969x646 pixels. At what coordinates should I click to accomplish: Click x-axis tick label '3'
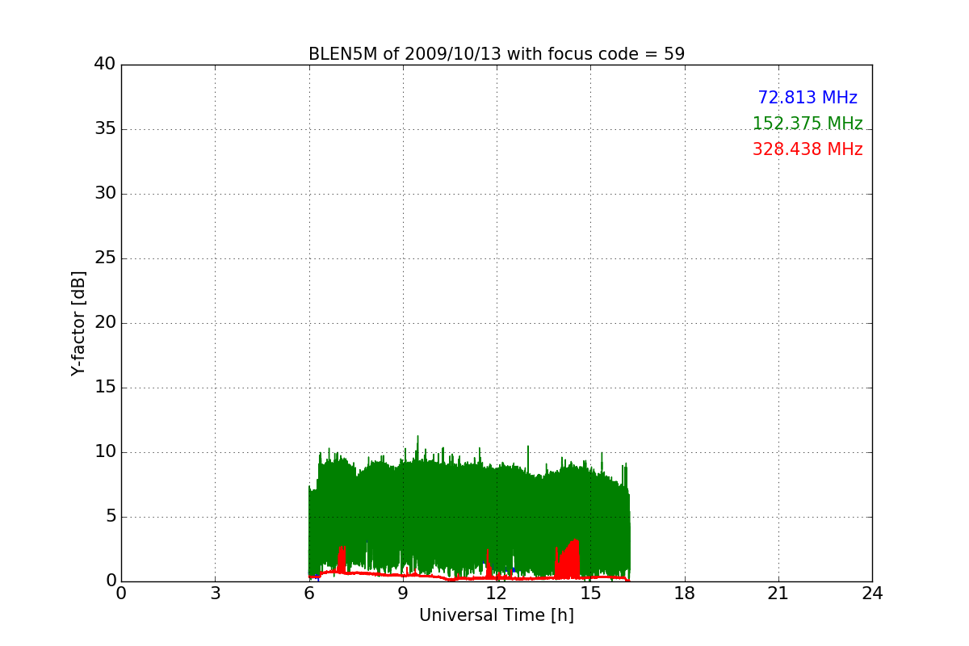point(215,594)
